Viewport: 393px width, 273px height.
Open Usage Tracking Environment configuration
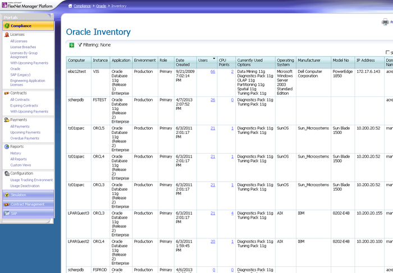click(31, 180)
